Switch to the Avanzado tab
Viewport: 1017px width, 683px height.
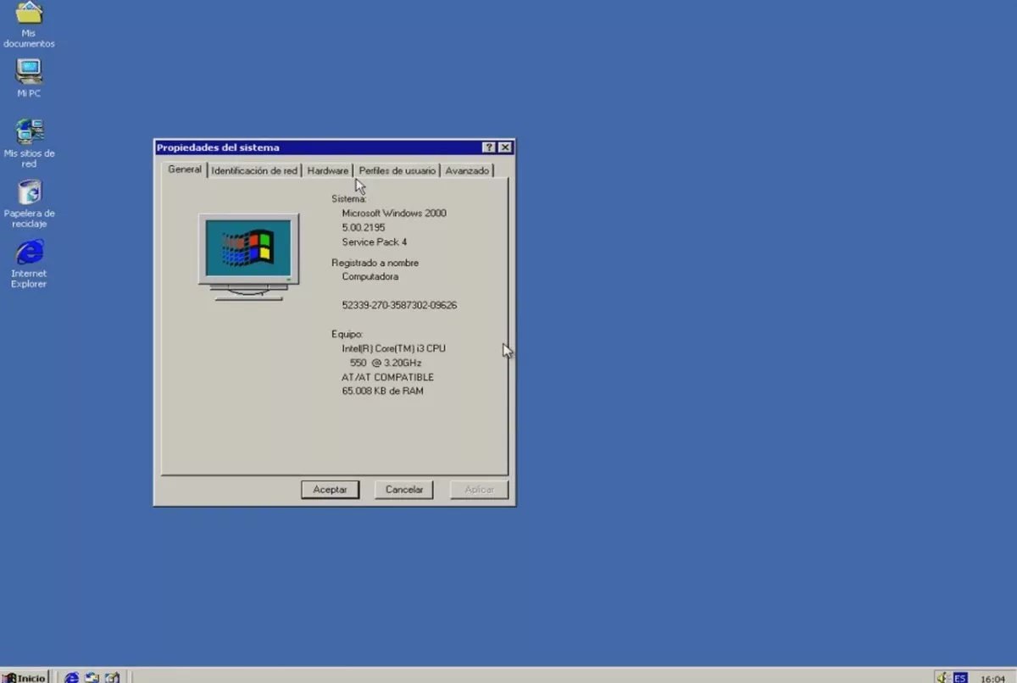tap(467, 170)
